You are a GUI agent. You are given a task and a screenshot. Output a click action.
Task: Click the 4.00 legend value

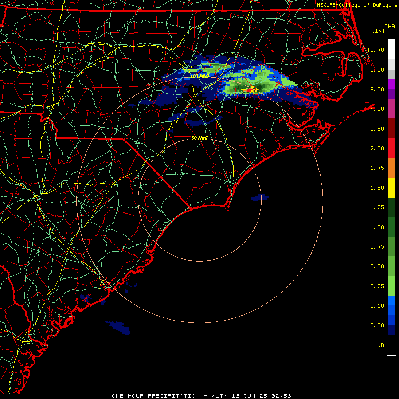(377, 109)
